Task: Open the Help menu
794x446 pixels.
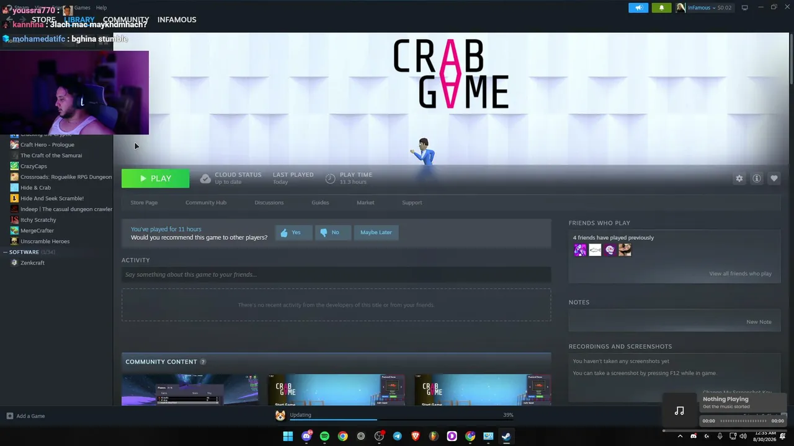Action: pyautogui.click(x=101, y=7)
